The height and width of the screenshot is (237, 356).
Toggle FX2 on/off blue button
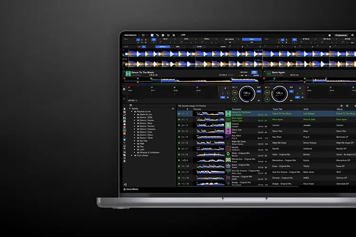[x=294, y=39]
